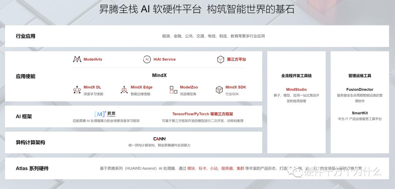Click the SmartKit heading
The width and height of the screenshot is (395, 189).
pos(360,113)
